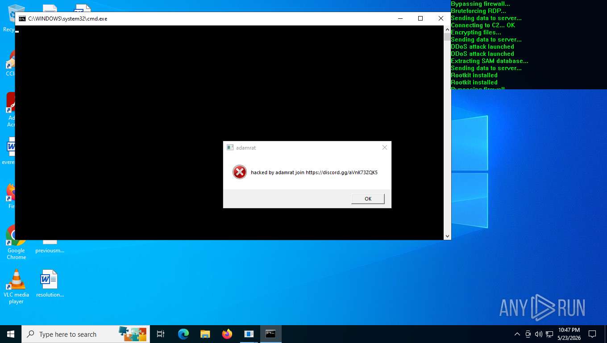Minimize the cmd.exe window
This screenshot has width=607, height=343.
tap(400, 18)
